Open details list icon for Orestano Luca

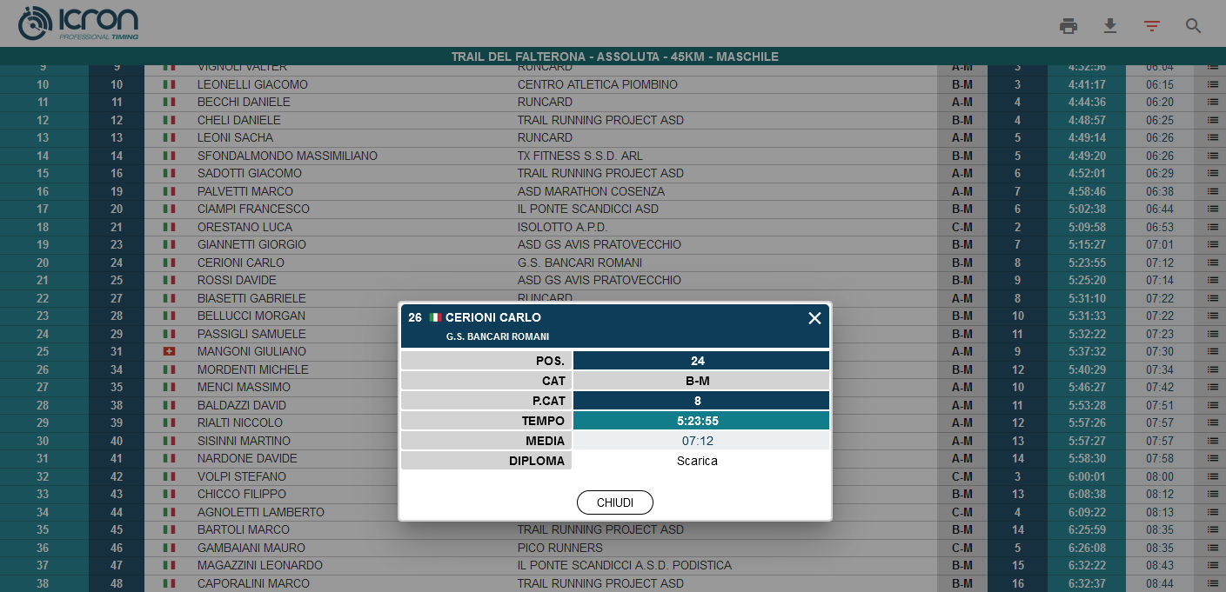tap(1212, 227)
